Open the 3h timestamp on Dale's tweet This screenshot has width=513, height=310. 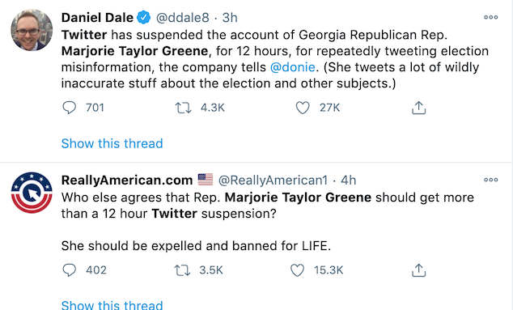pos(230,17)
